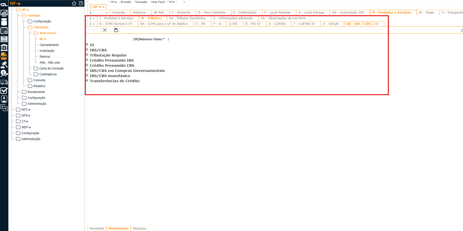
Task: Select Retorno in the tree
Action: 45,57
